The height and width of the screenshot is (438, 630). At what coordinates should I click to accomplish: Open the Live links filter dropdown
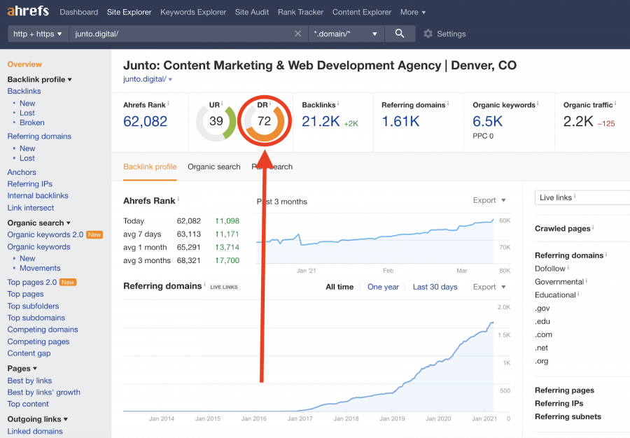point(583,197)
